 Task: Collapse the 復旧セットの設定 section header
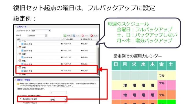16,80
